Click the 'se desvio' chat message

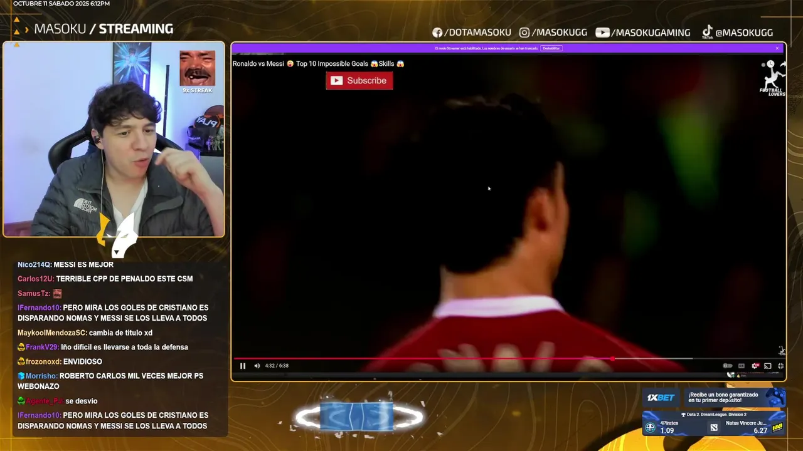[x=82, y=402]
